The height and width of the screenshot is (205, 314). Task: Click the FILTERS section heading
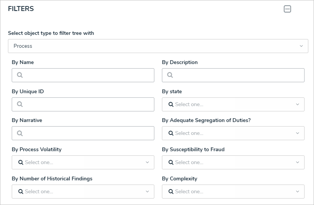click(21, 9)
